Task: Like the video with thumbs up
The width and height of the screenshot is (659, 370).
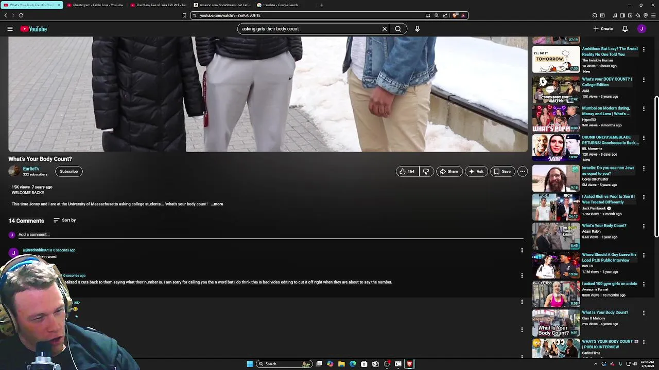Action: [407, 171]
